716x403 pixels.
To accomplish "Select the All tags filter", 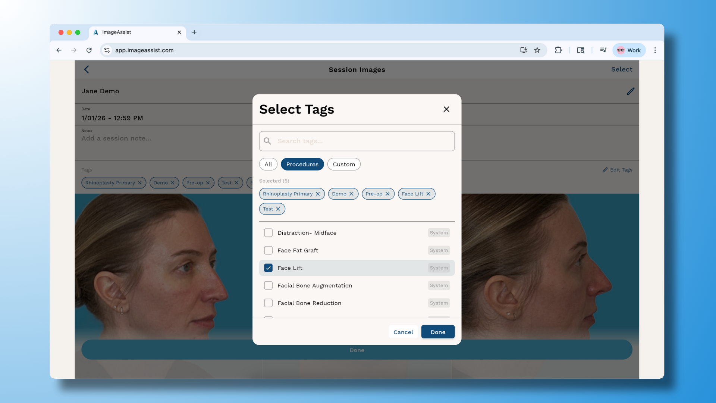I will [268, 164].
